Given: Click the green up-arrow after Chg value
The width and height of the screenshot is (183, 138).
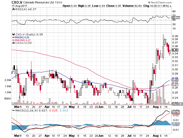Looking at the screenshot, I should (170, 6).
